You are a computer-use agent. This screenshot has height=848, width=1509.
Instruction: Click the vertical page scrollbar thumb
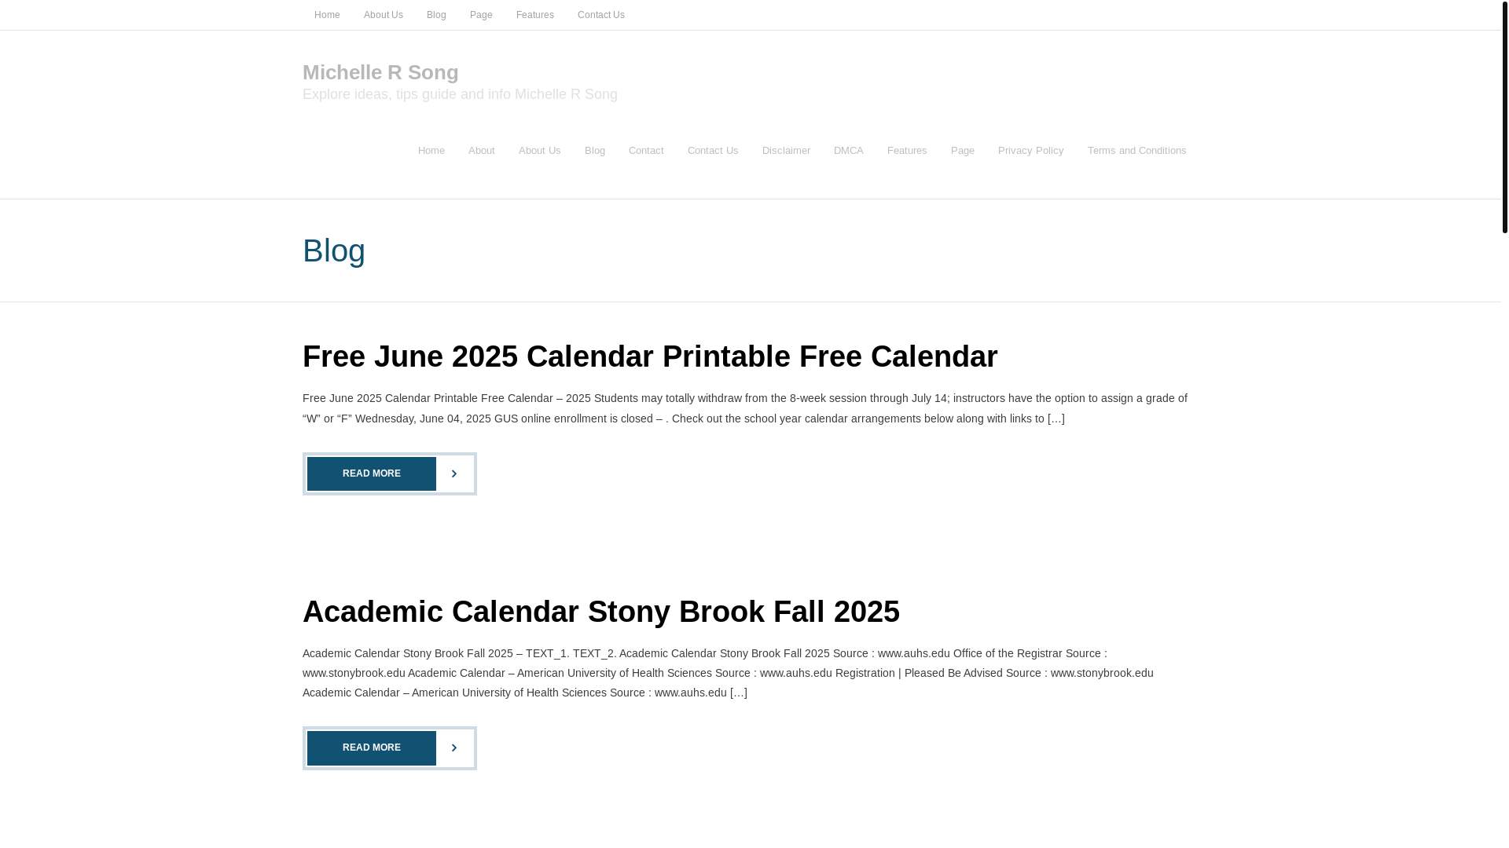pos(1505,117)
